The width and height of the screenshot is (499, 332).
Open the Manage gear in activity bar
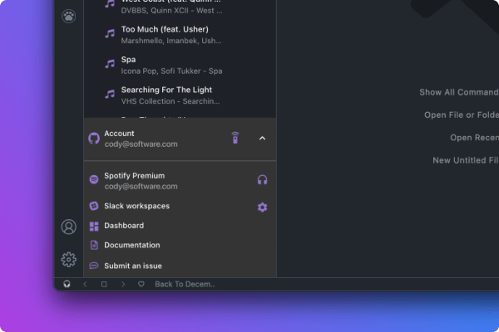click(69, 260)
